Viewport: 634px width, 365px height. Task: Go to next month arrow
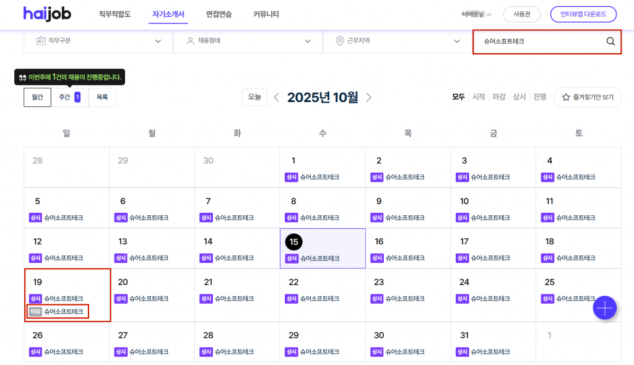(x=369, y=97)
